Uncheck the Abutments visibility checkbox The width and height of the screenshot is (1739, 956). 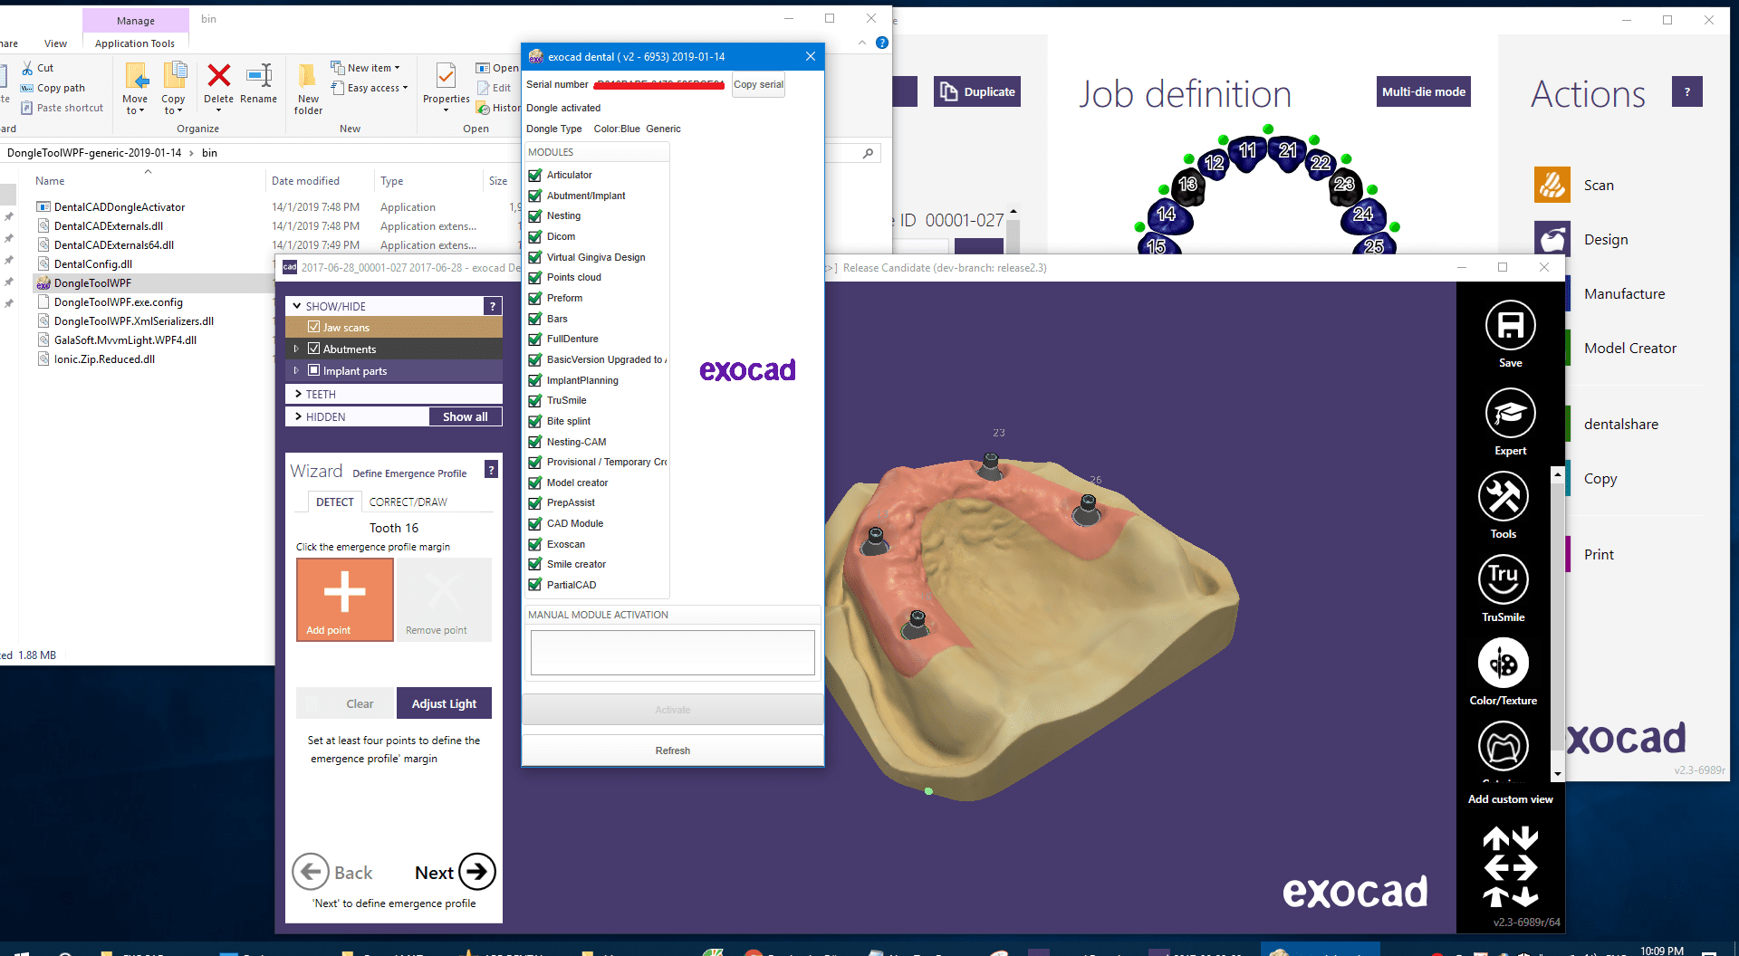coord(313,349)
